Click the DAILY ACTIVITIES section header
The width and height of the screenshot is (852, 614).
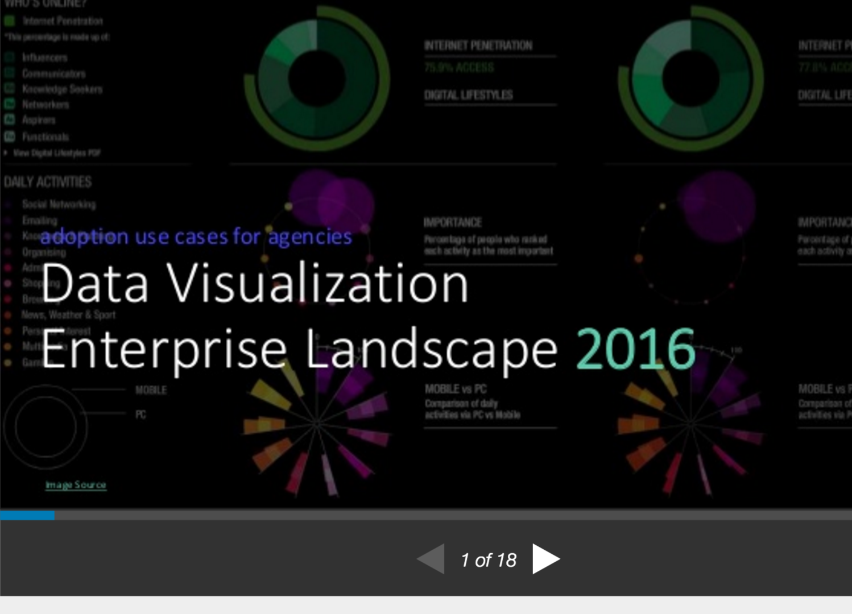pos(47,182)
